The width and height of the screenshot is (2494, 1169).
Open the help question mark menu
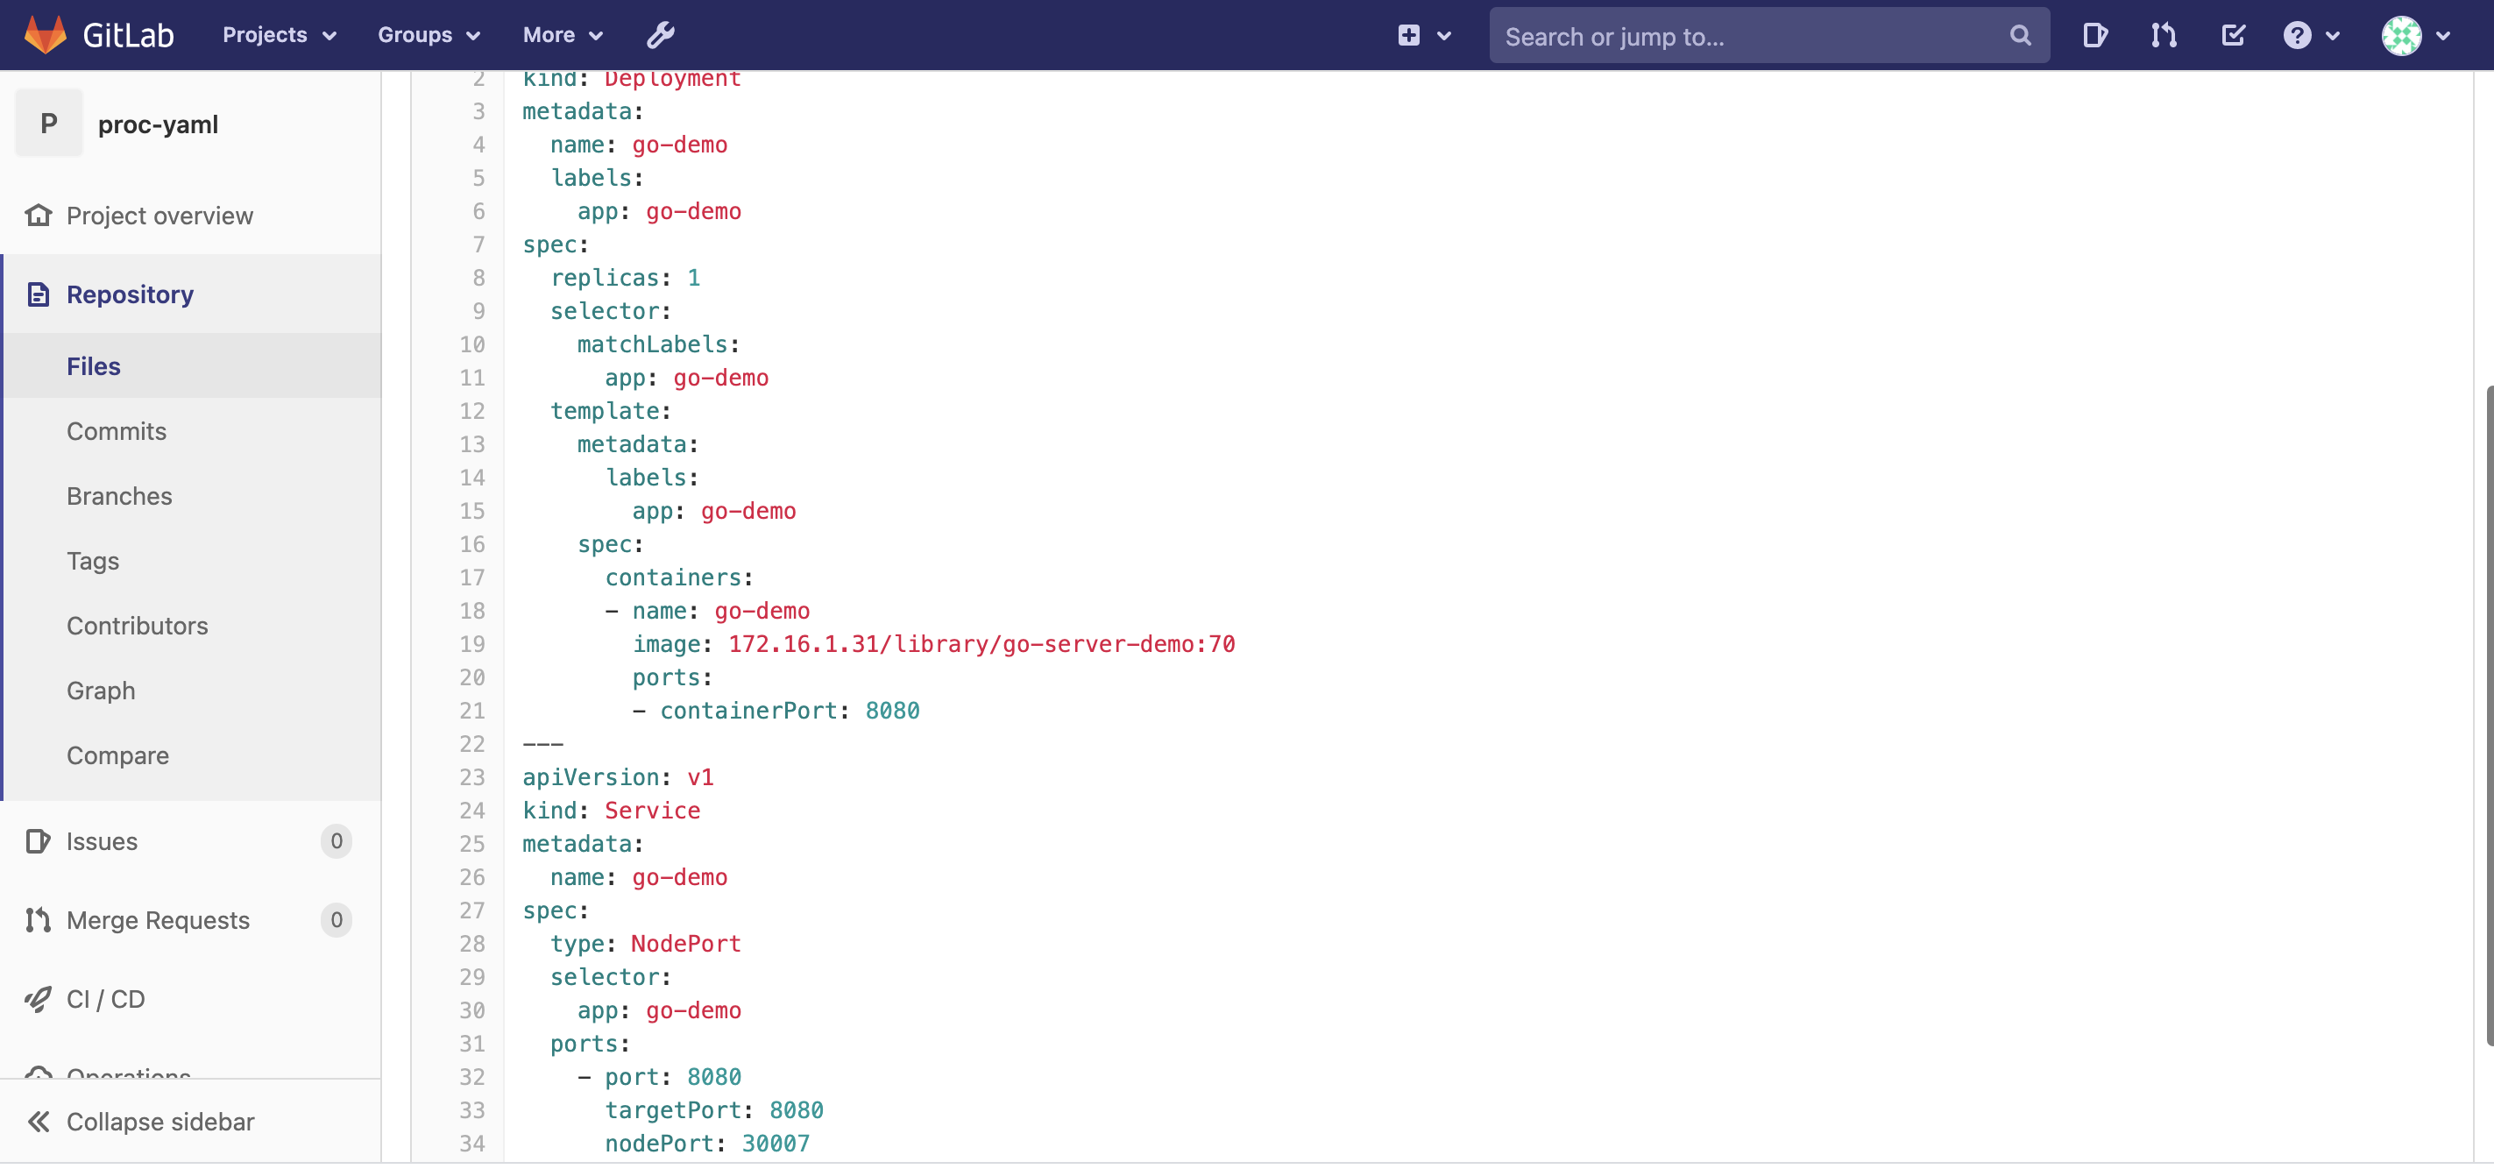[x=2310, y=36]
